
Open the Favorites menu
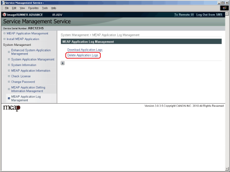[33, 8]
